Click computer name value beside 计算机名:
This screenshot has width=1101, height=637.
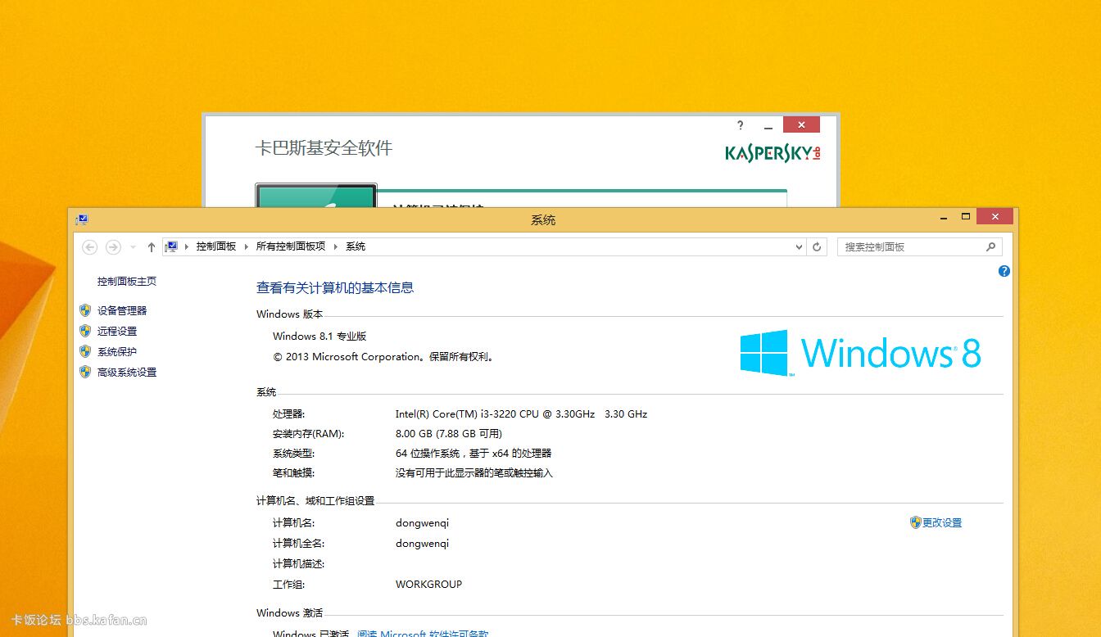(x=422, y=523)
